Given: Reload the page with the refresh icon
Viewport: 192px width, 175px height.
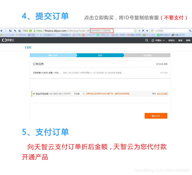Looking at the screenshot, I should pos(10,31).
